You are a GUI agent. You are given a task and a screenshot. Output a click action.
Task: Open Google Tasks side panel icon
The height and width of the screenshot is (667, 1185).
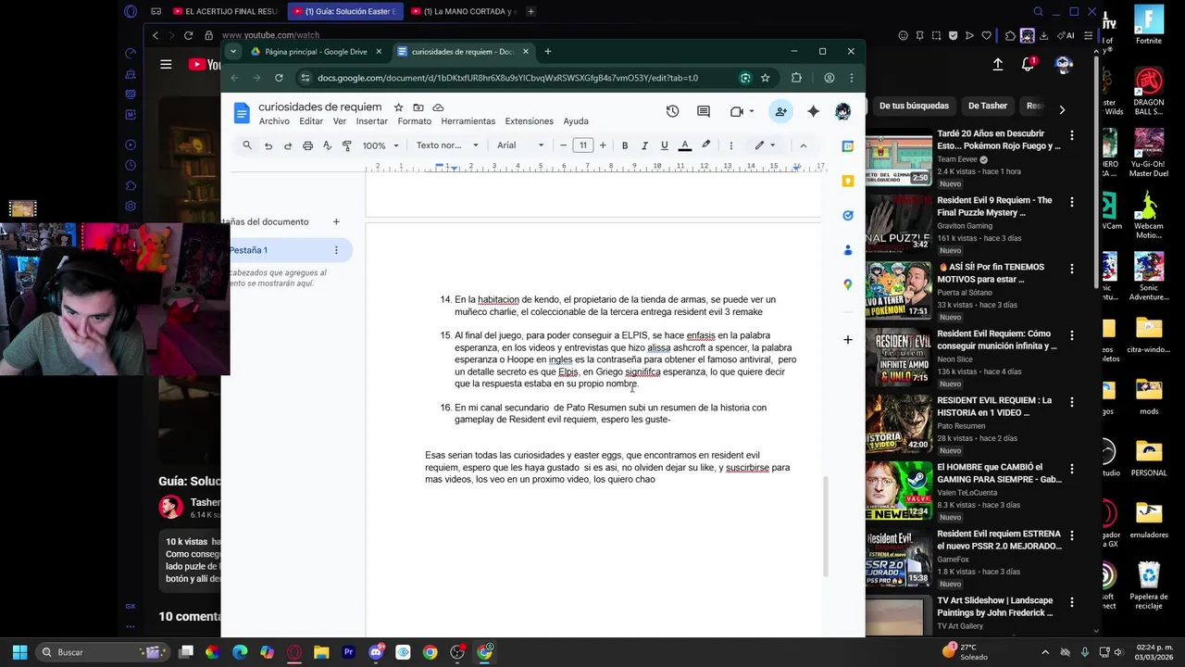[x=847, y=215]
